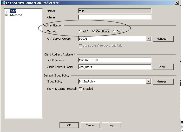The width and height of the screenshot is (184, 132).
Task: Click Manage next to Group Policy
Action: tap(163, 81)
